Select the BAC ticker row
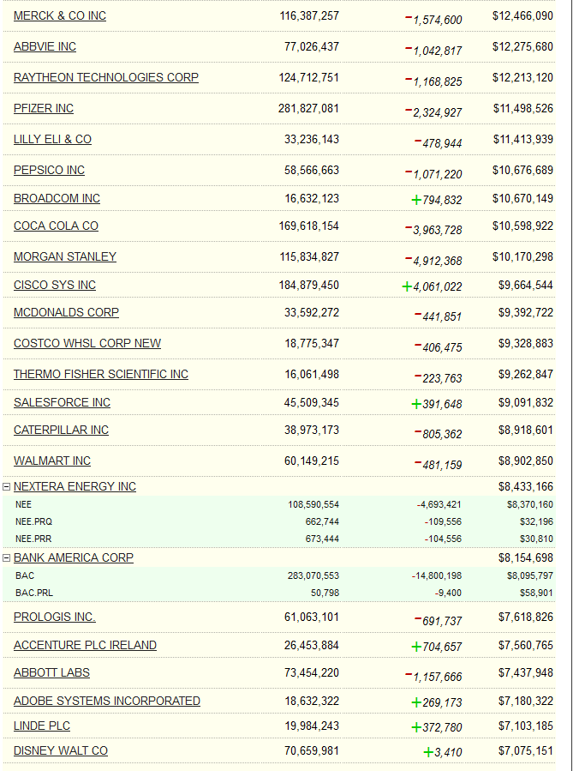This screenshot has width=573, height=771. [x=279, y=575]
